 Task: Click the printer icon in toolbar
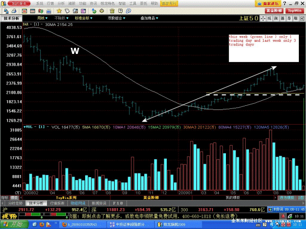[x=14, y=11]
